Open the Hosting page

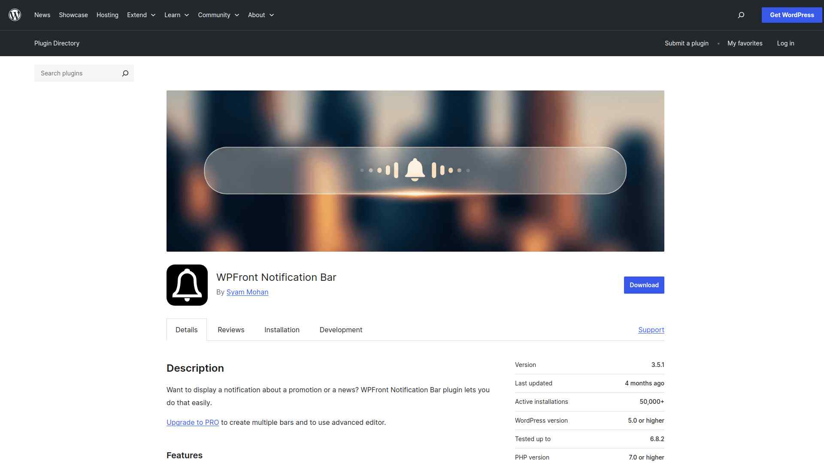(x=107, y=15)
